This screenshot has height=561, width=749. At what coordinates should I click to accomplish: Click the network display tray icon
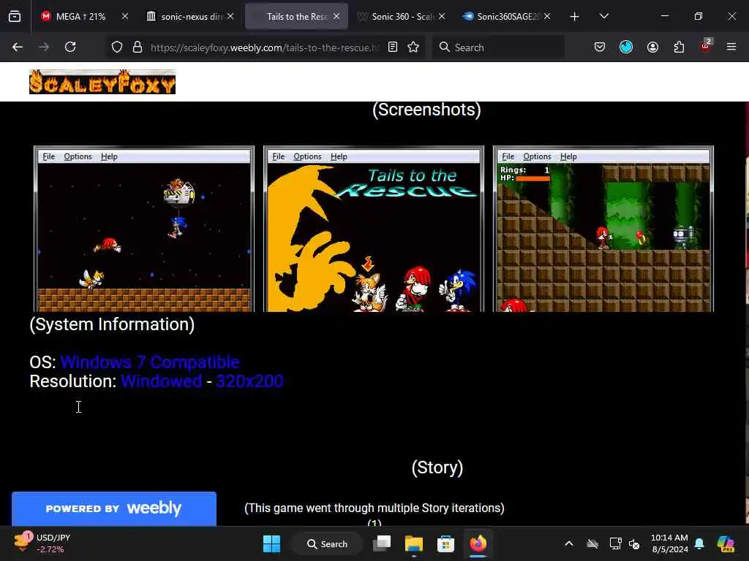[615, 543]
